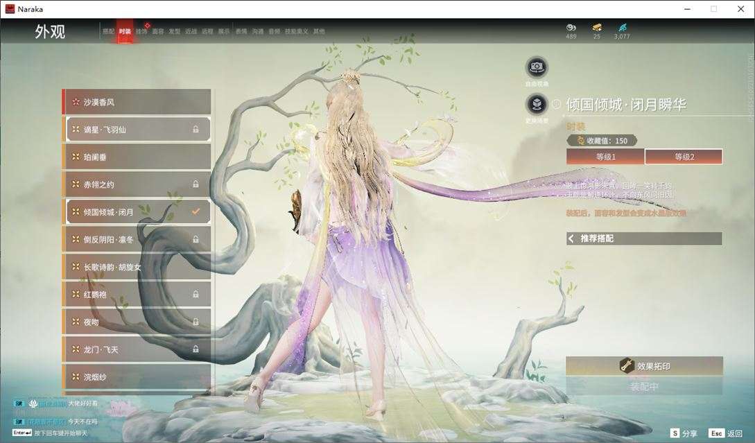Click the red notification diamond above 挂饰 tab

[x=148, y=25]
